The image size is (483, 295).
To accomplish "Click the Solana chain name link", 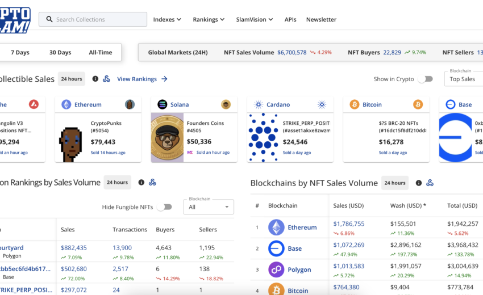I will [x=180, y=104].
